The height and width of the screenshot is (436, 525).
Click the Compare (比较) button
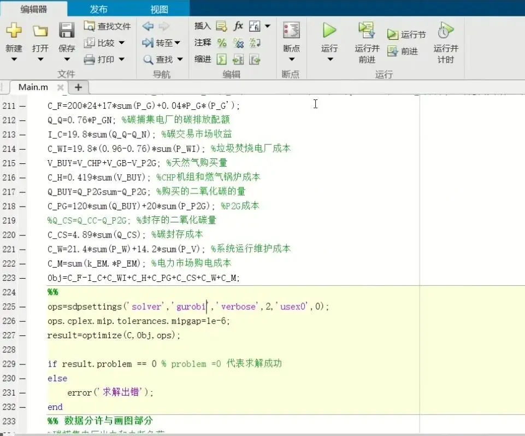(100, 43)
